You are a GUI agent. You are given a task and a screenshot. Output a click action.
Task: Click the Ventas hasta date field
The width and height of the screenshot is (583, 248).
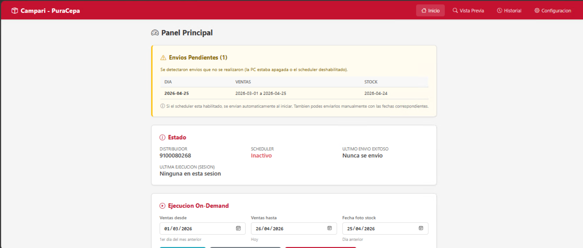[294, 228]
